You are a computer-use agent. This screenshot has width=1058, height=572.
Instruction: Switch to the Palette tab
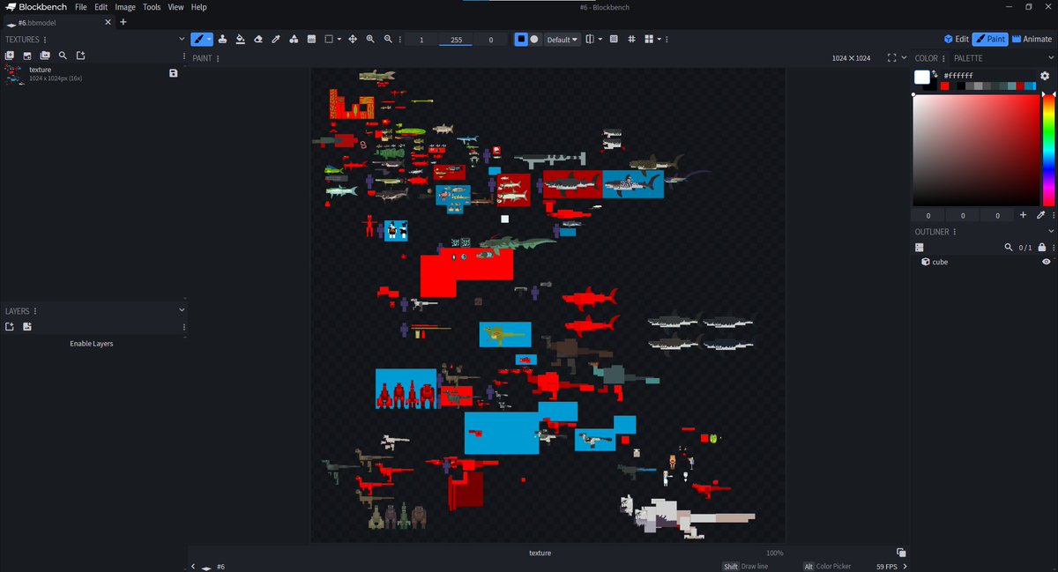[x=969, y=58]
